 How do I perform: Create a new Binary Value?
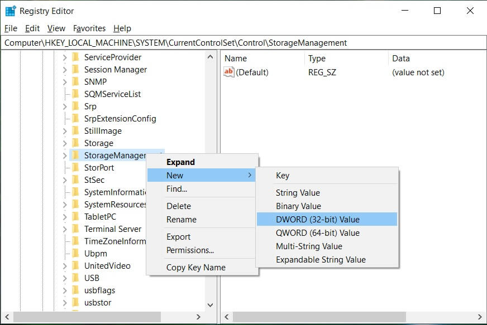[327, 206]
